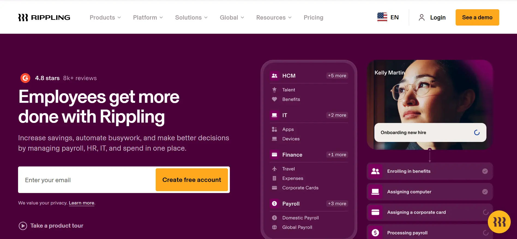
Task: Expand the Global dropdown menu
Action: point(232,17)
